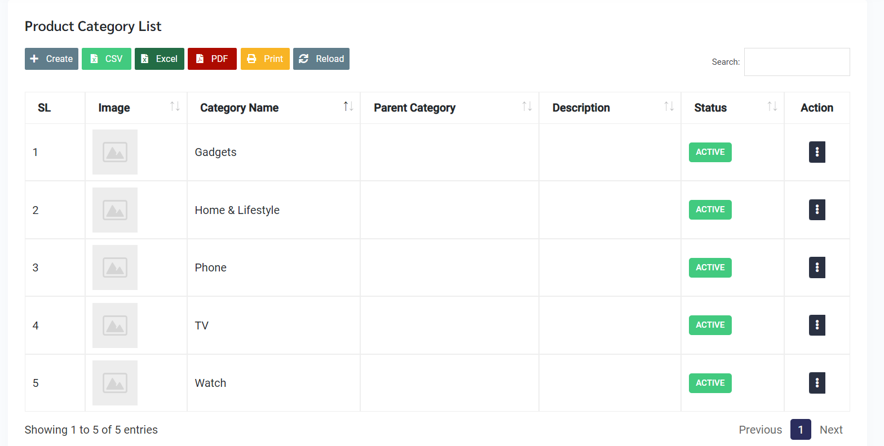Export the table to Excel
The image size is (884, 446).
(x=160, y=59)
